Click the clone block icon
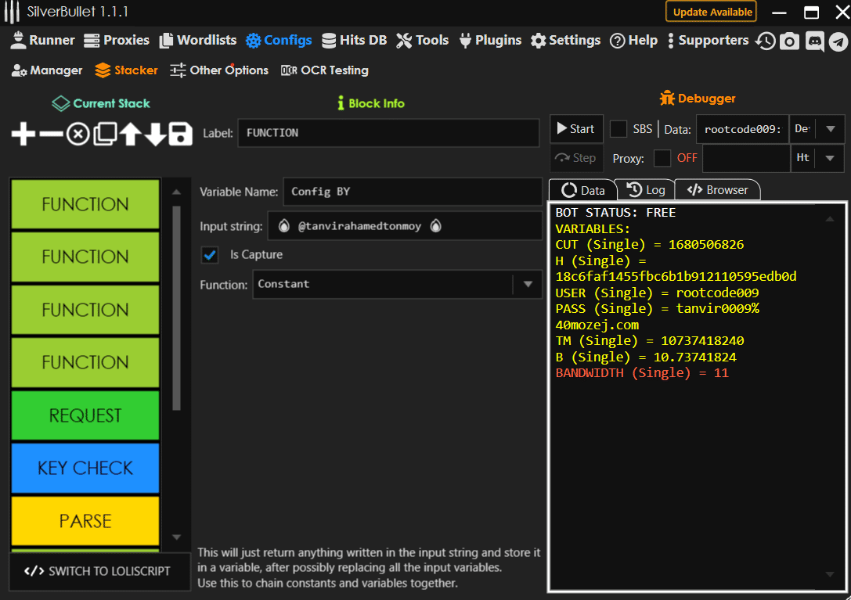 (104, 135)
